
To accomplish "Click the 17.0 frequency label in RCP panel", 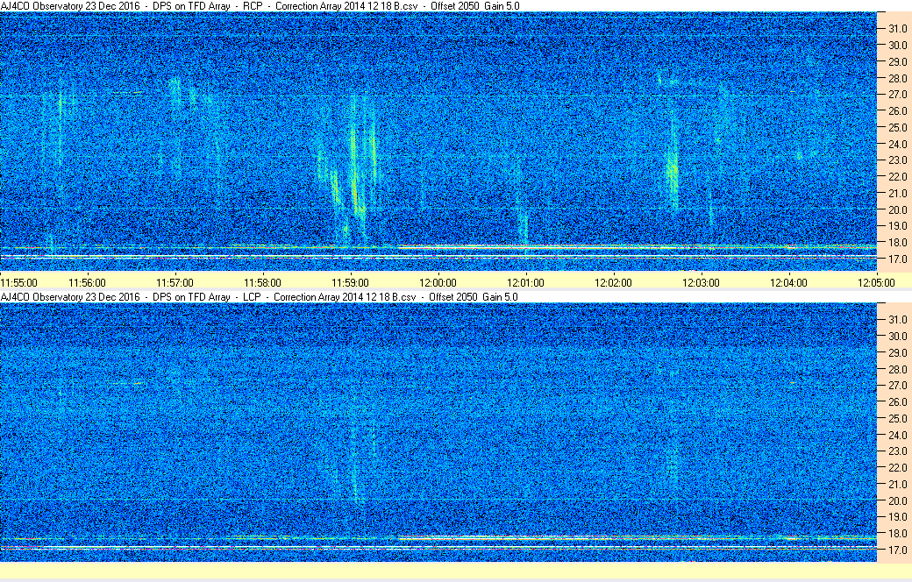I will (x=897, y=259).
